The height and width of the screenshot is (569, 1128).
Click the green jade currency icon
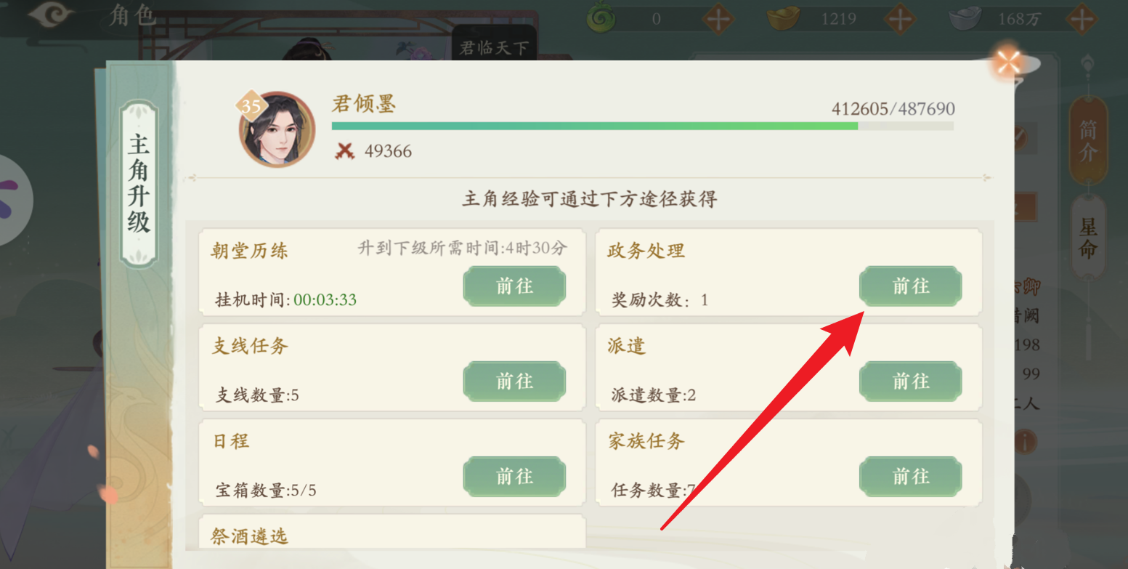(601, 18)
